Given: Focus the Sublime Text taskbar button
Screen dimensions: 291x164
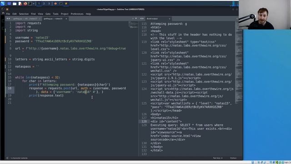Looking at the screenshot, I should coord(66,4).
